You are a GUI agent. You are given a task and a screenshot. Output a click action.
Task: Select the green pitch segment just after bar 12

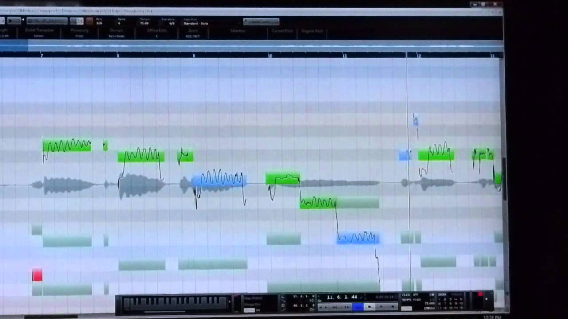[x=436, y=155]
